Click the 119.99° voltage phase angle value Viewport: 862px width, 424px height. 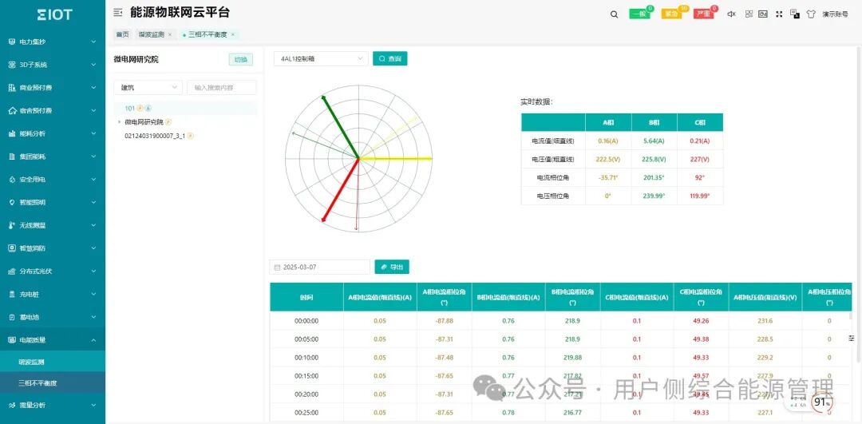700,196
